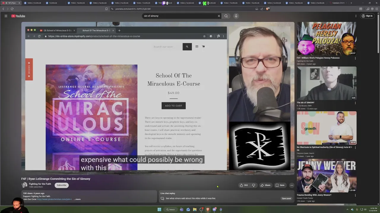Open title 'F4F | William Hinn's Pelagian Heresy Palooza'
The height and width of the screenshot is (213, 380).
click(x=318, y=58)
